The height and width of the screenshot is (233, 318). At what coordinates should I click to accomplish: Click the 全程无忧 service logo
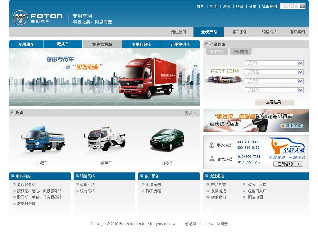[287, 148]
